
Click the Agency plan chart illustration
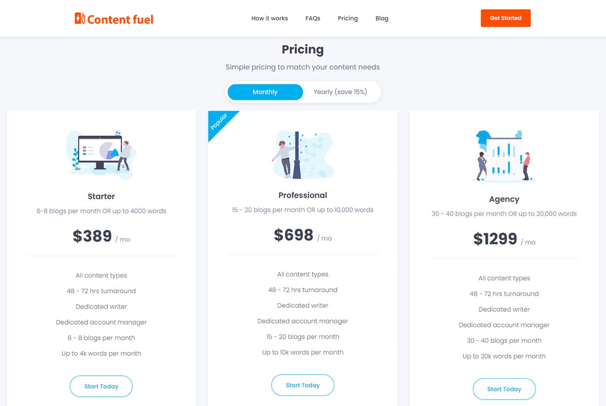pyautogui.click(x=503, y=156)
